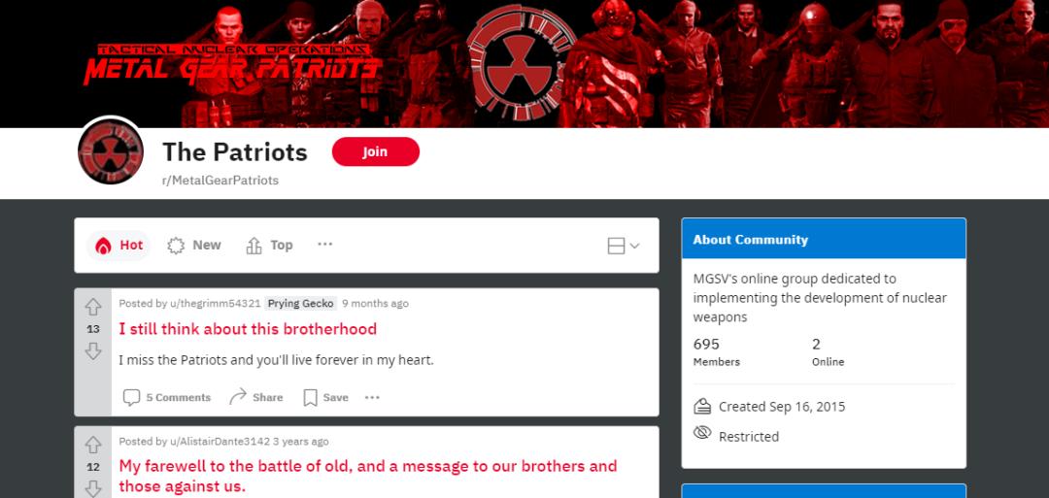The width and height of the screenshot is (1049, 498).
Task: Share the 'I still think about this brotherhood' post
Action: [x=255, y=398]
